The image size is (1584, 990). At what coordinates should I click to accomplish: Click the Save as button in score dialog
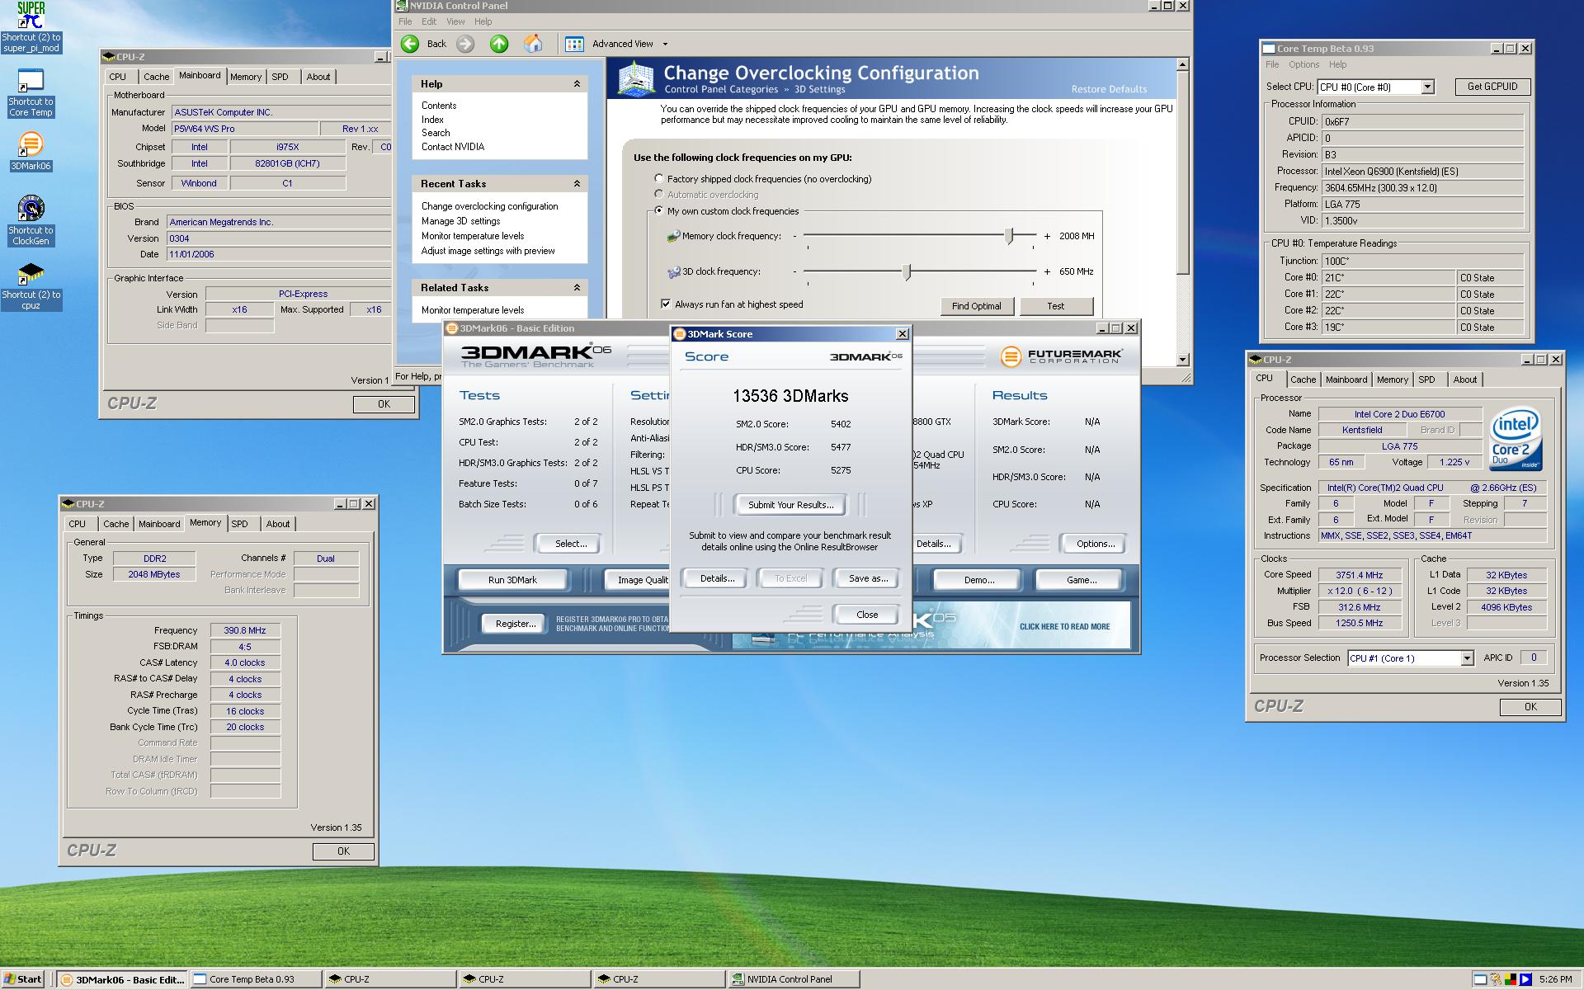point(868,578)
